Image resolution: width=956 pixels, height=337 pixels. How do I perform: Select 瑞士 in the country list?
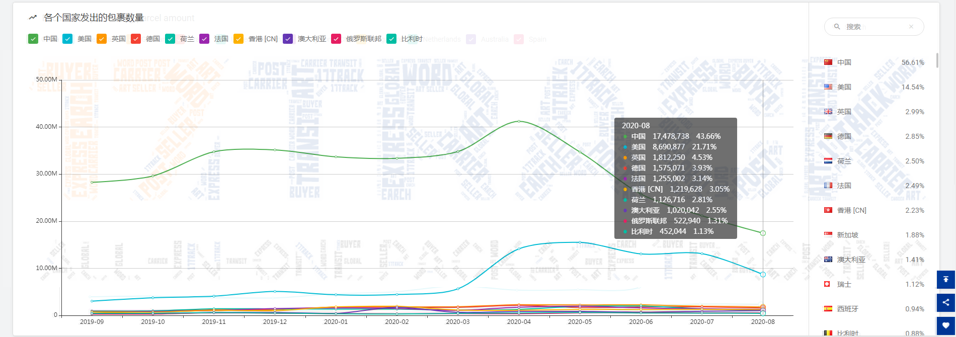pos(844,284)
